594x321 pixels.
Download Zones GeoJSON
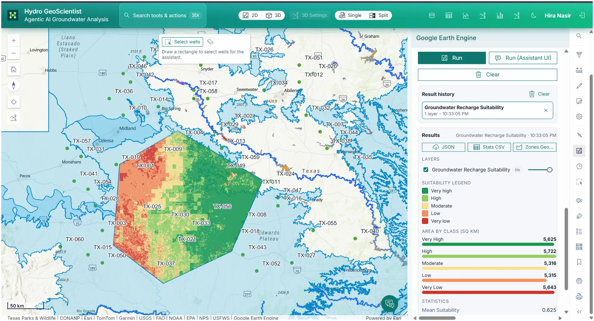click(535, 147)
